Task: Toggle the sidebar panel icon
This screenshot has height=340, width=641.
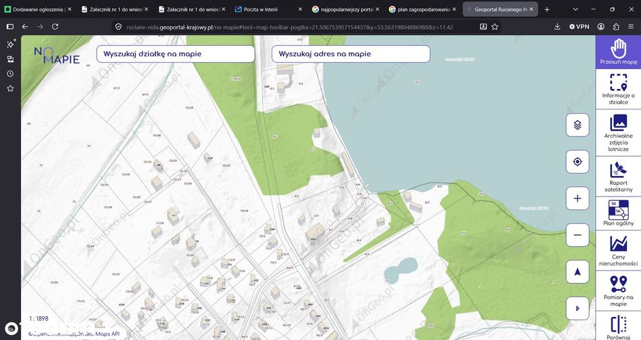Action: [10, 26]
